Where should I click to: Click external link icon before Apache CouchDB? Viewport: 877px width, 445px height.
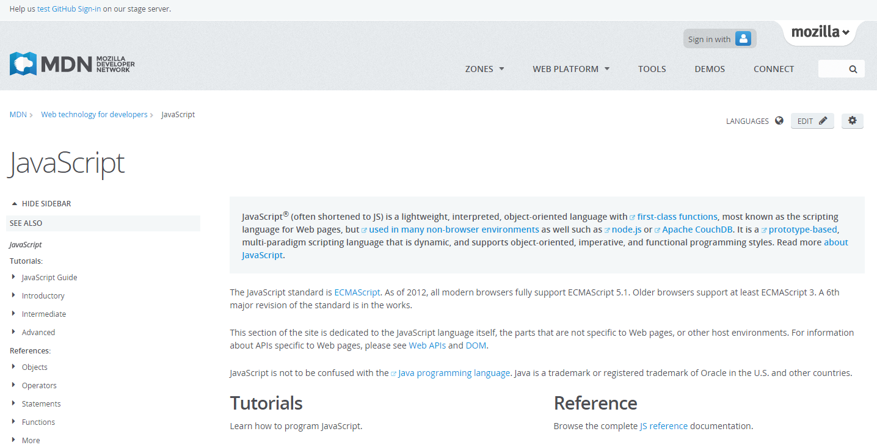657,230
